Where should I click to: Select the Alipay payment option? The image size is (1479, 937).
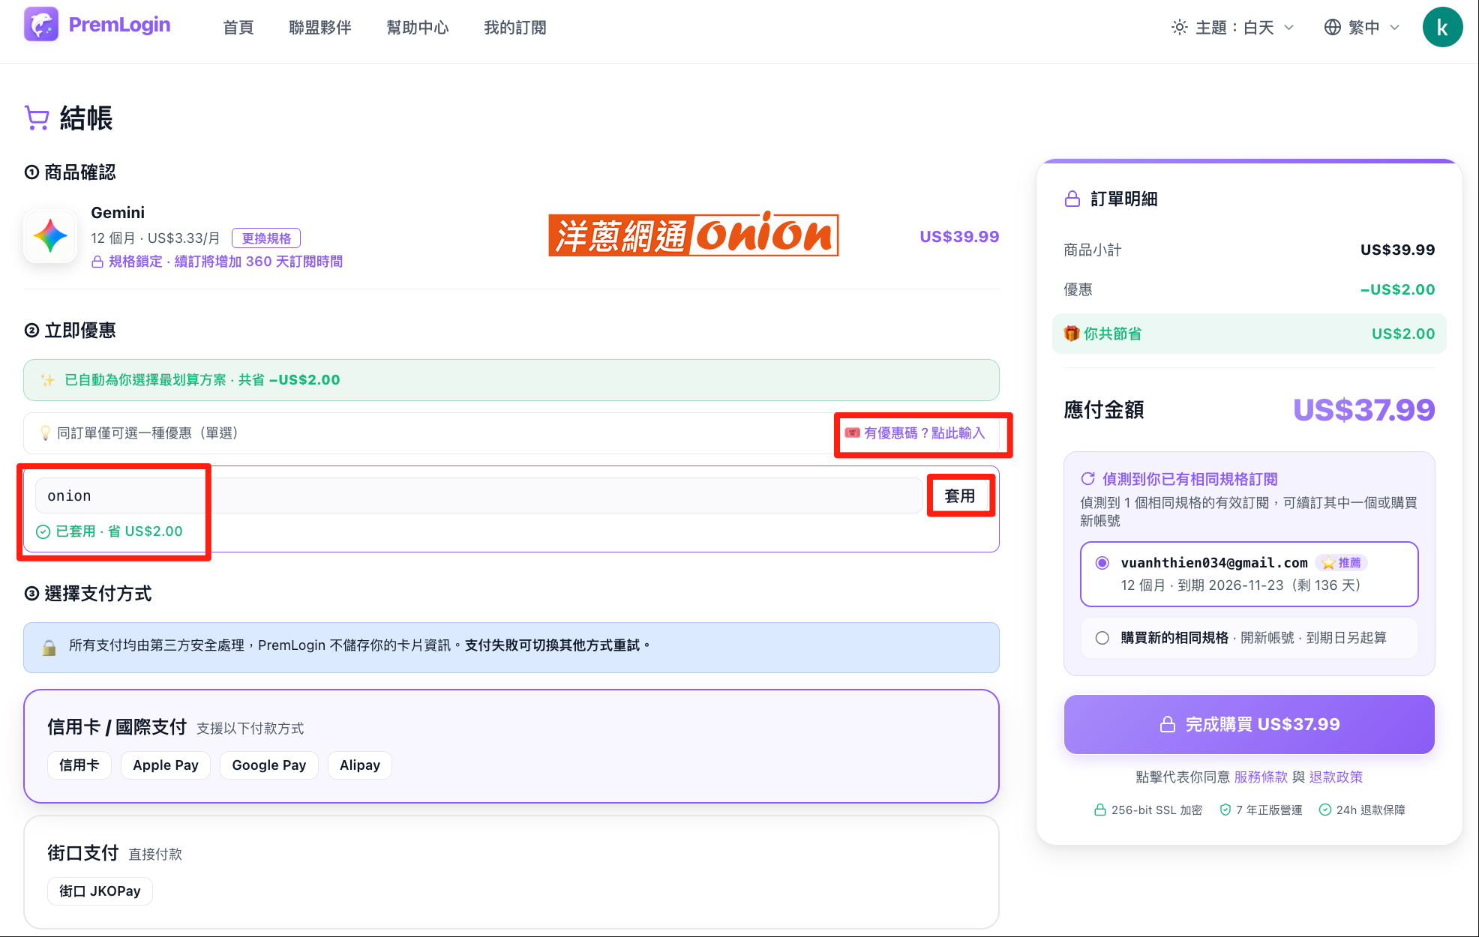360,765
